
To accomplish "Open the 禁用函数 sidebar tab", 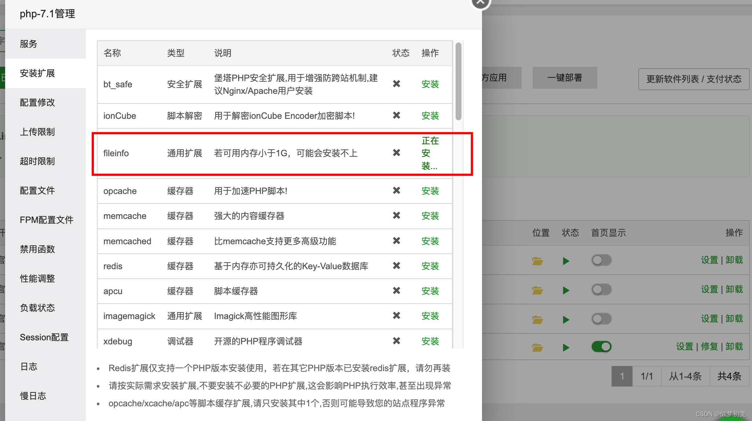I will (x=37, y=249).
